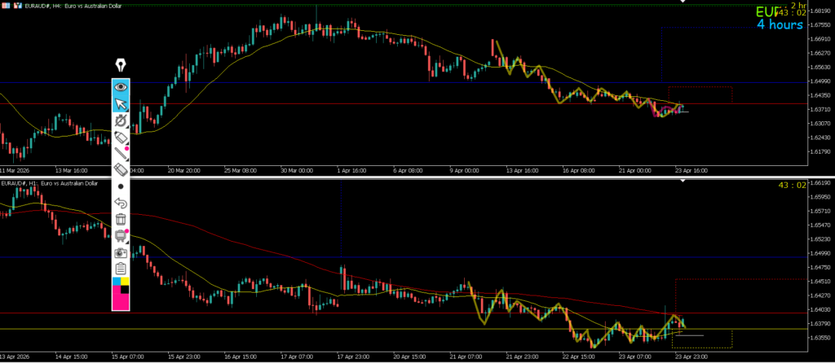The image size is (835, 363).
Task: Select the diagonal line drawing tool
Action: click(x=121, y=153)
